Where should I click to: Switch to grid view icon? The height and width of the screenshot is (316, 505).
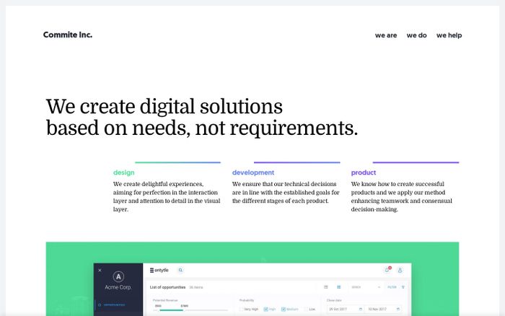click(338, 287)
